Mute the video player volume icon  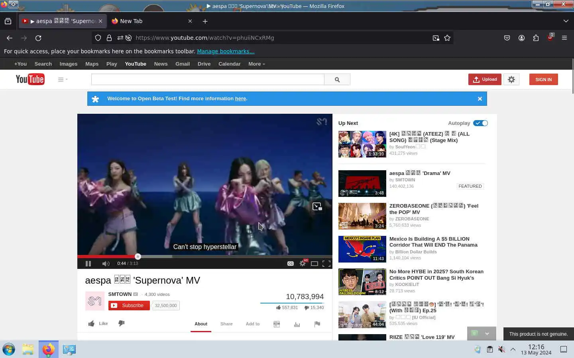[x=106, y=263]
